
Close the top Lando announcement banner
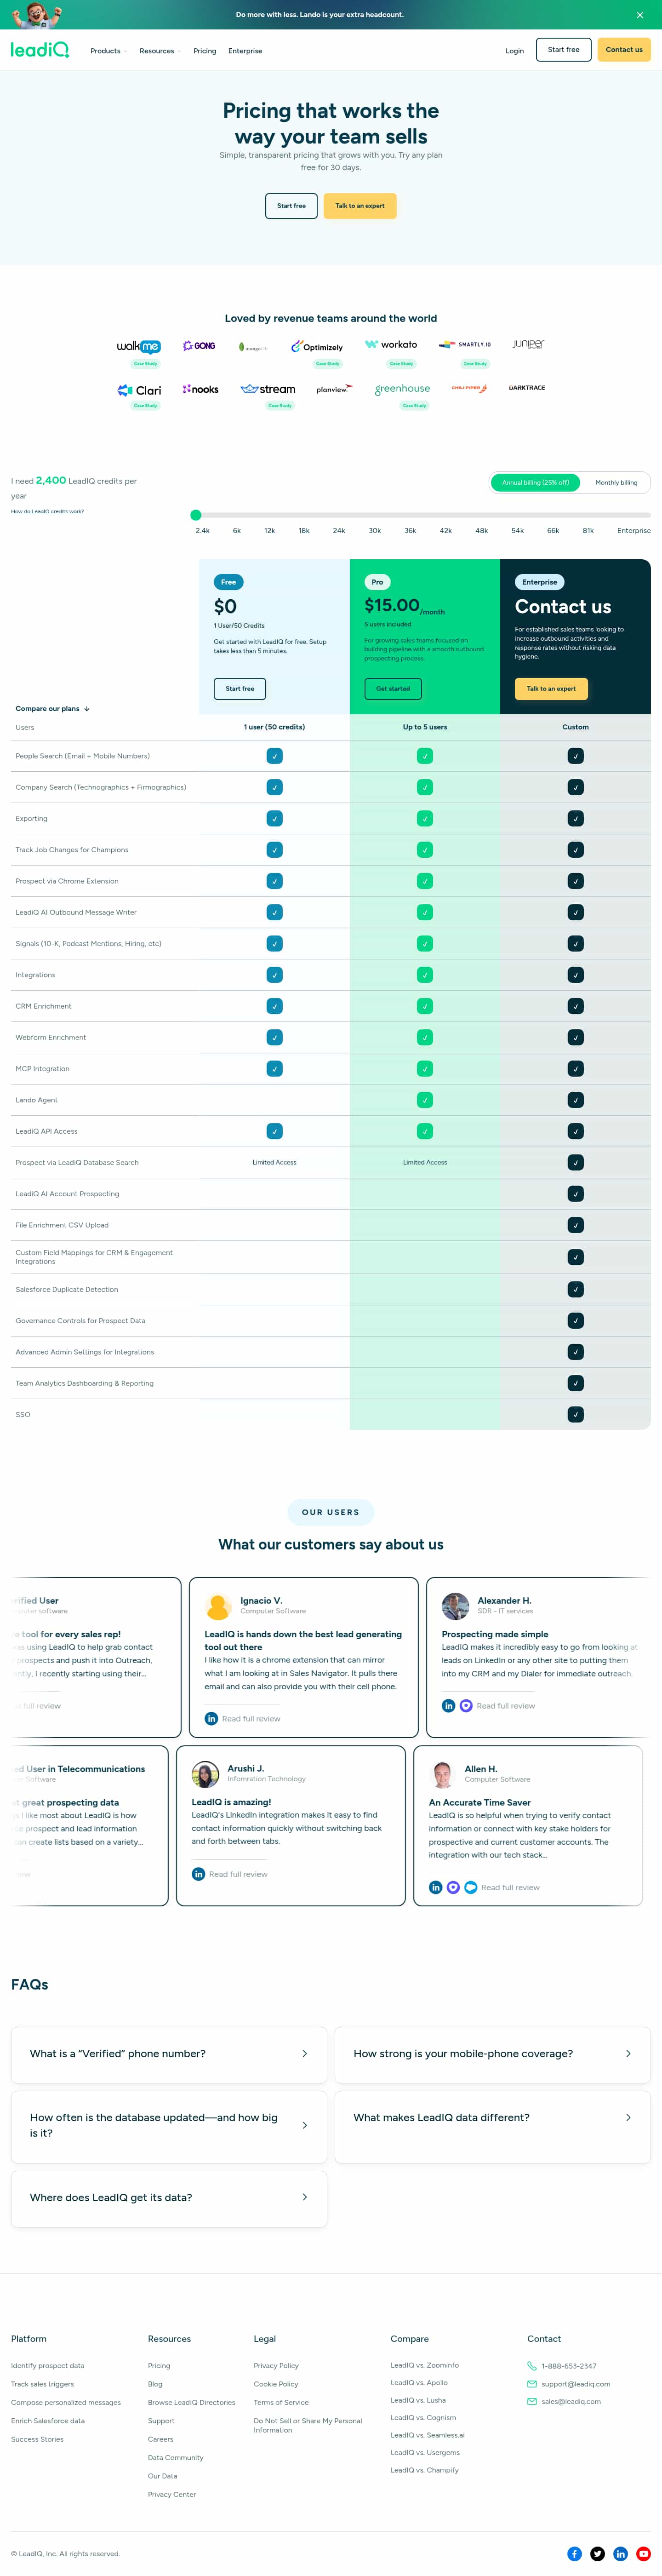pos(640,15)
